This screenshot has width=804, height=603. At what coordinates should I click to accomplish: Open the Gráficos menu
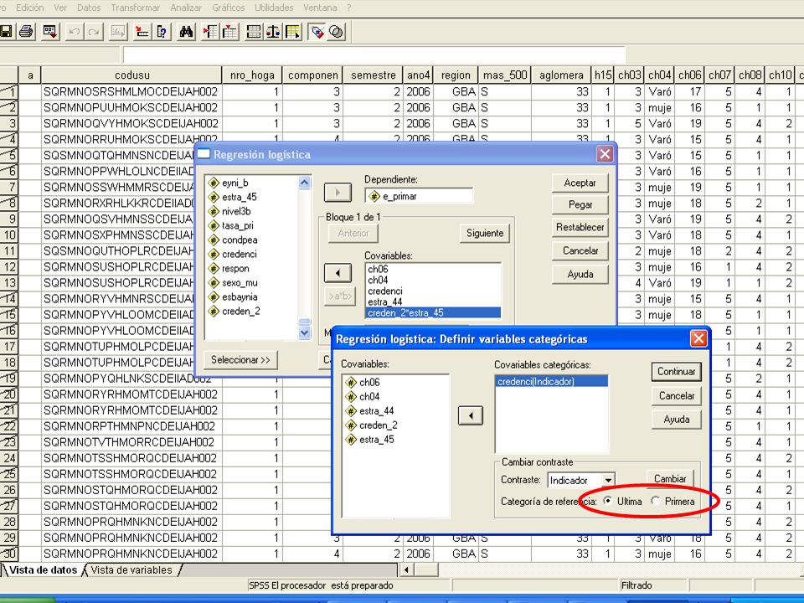(x=228, y=8)
